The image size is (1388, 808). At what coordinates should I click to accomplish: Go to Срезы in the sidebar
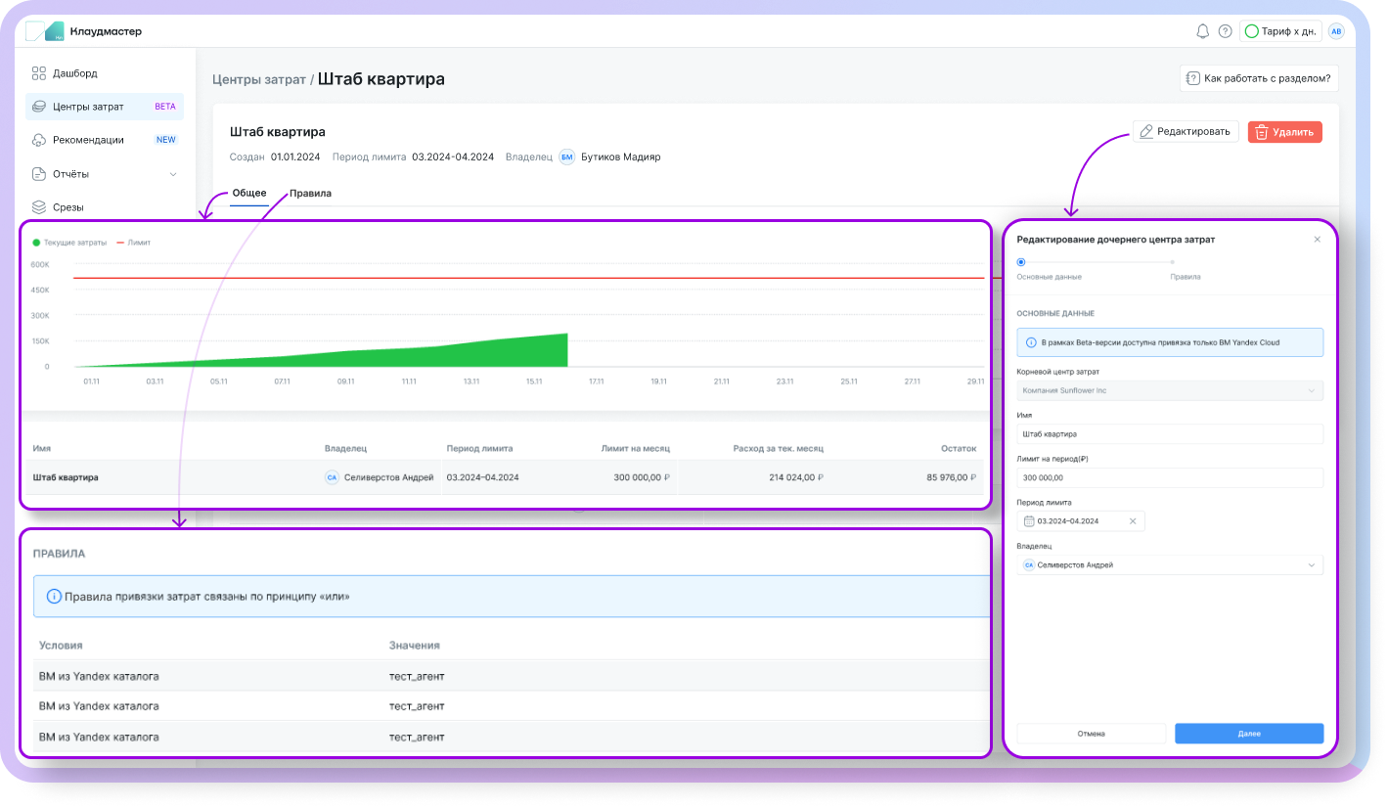point(67,207)
